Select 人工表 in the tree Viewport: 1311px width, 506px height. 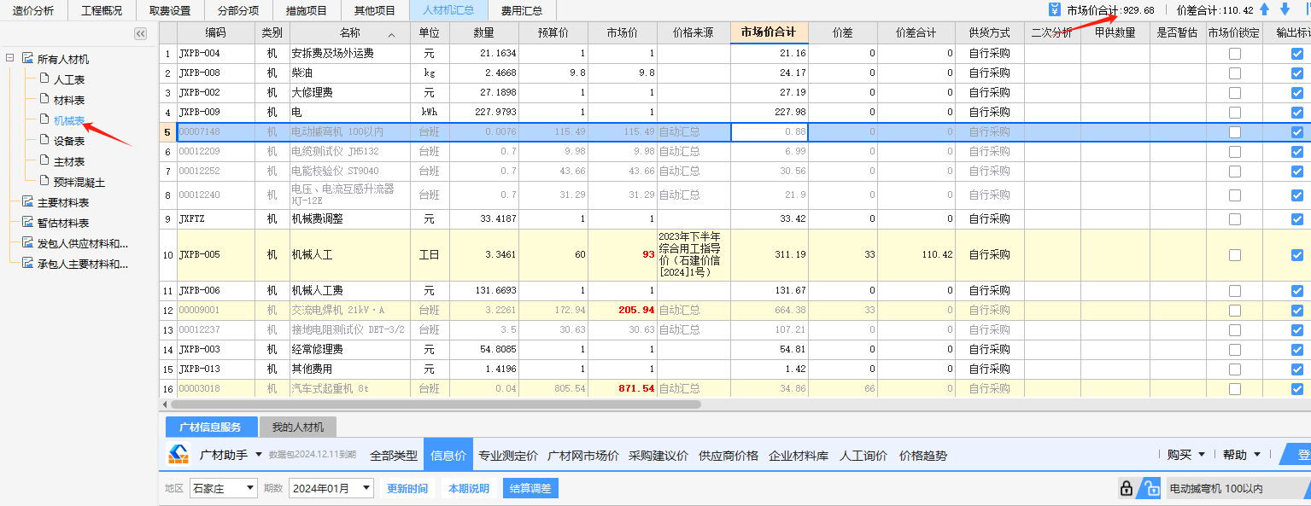point(69,79)
